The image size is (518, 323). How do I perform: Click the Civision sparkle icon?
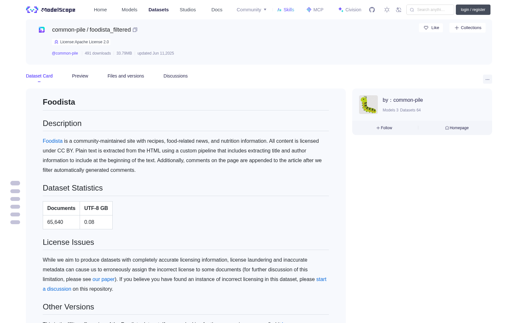click(341, 10)
